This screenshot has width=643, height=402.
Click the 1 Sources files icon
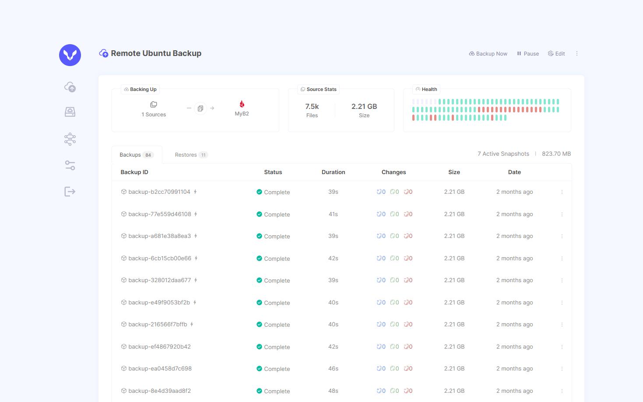(x=154, y=105)
